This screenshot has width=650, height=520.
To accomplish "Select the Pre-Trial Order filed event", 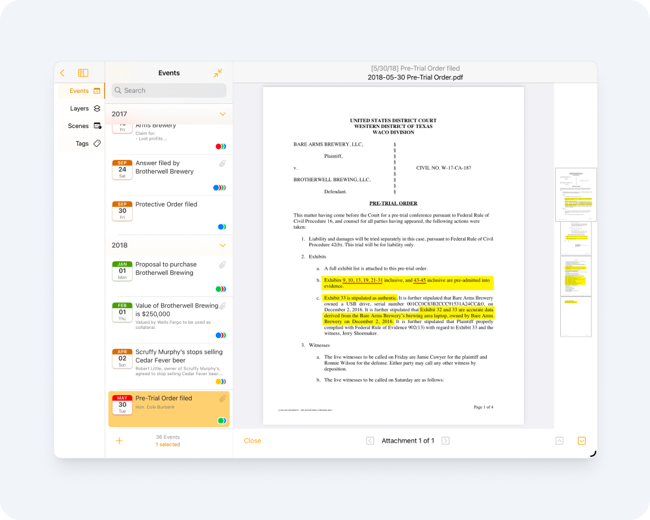I will 169,409.
